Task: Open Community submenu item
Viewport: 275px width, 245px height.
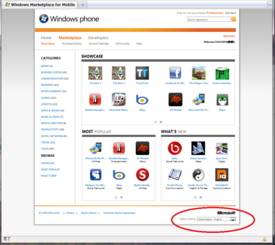Action: pos(123,44)
